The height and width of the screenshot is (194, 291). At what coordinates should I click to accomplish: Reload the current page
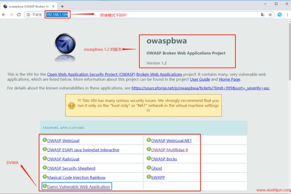tap(19, 15)
